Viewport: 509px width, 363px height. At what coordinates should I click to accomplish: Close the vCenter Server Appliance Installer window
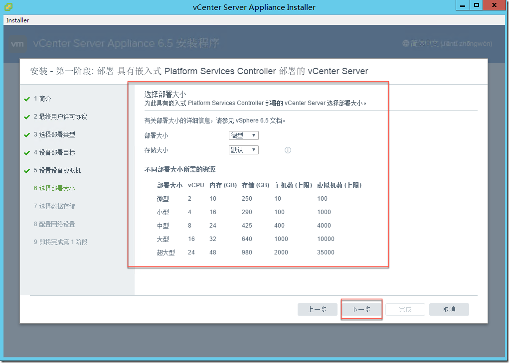pyautogui.click(x=494, y=5)
